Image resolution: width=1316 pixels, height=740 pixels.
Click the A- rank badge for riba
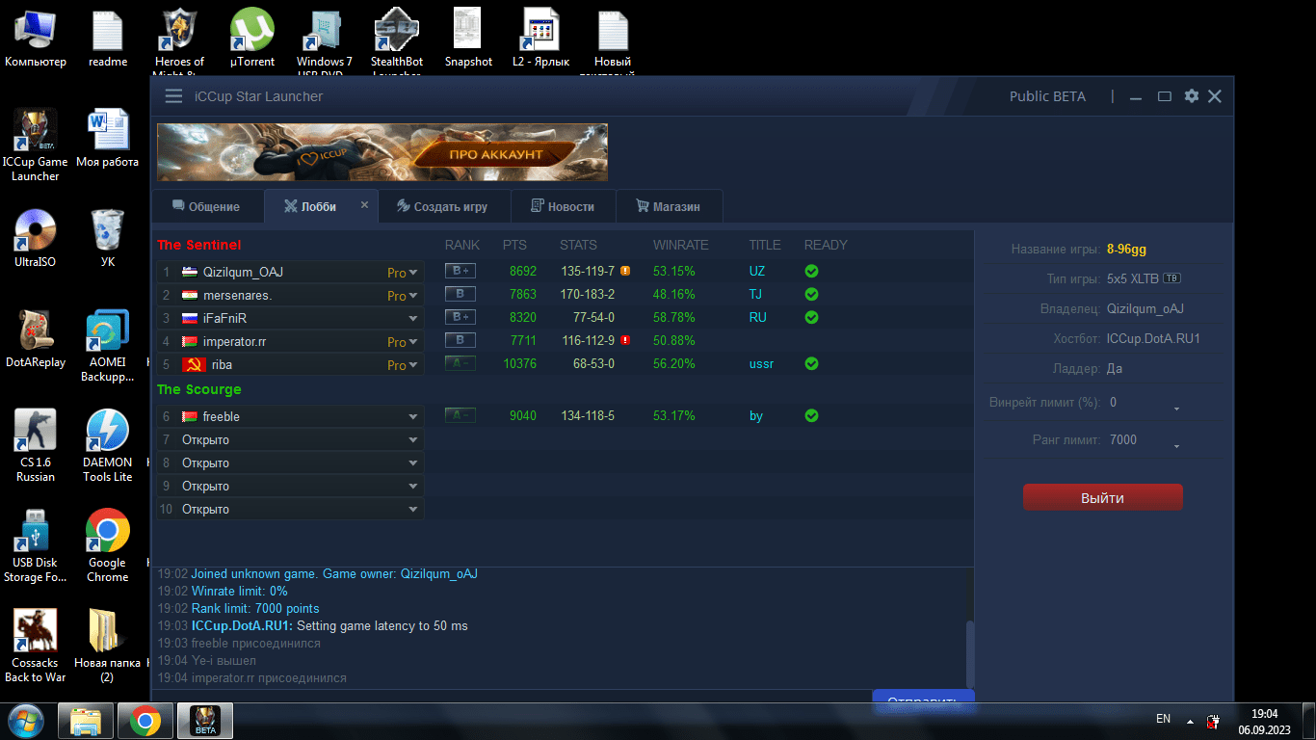[x=461, y=364]
